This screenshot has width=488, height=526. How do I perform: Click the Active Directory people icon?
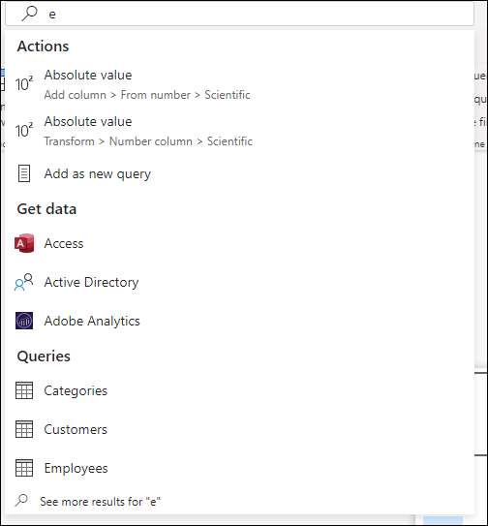coord(24,282)
